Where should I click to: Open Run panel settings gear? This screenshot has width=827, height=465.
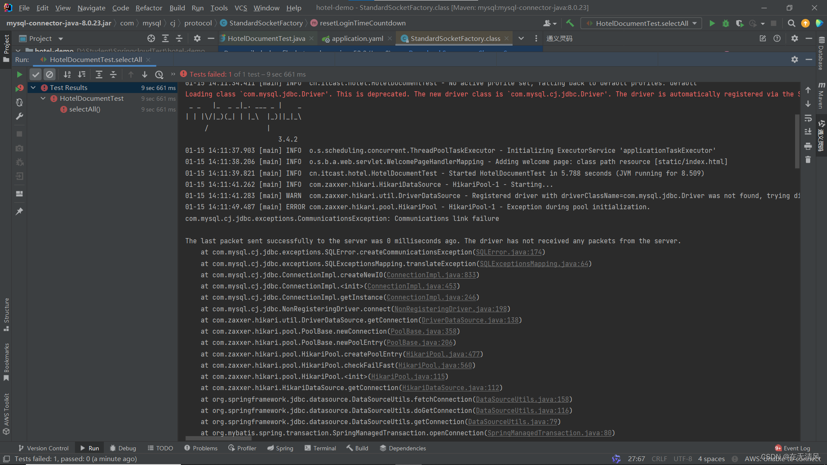794,59
